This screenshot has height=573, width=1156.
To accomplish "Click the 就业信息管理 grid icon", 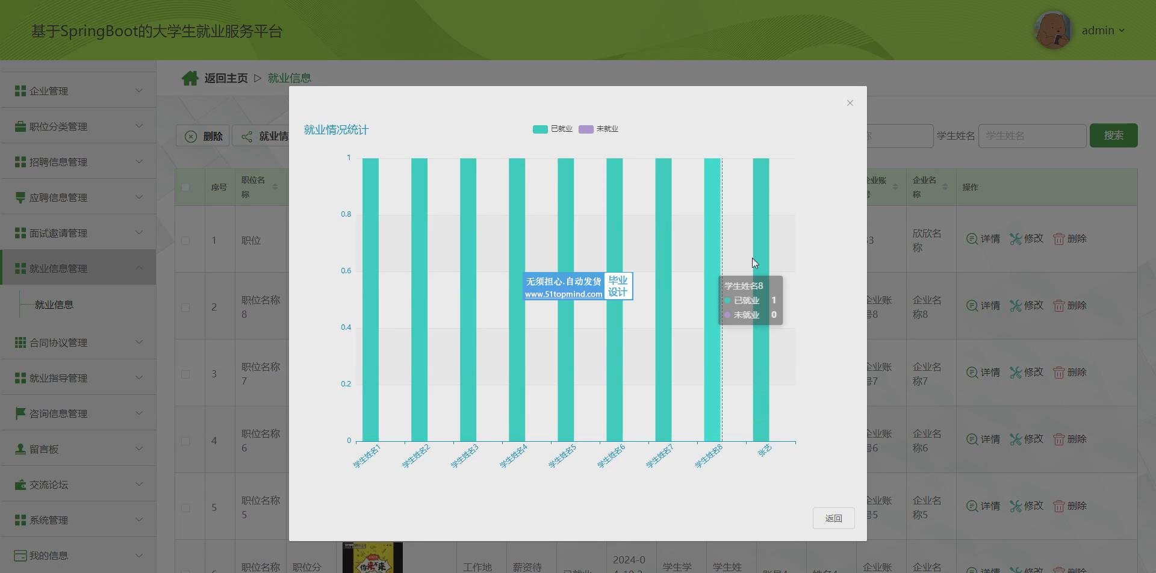I will tap(20, 268).
